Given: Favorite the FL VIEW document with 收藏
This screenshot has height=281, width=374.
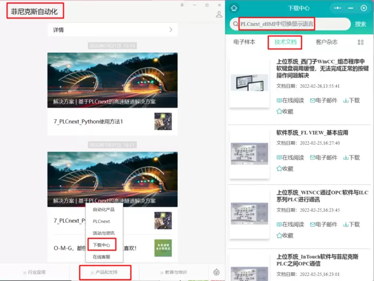Looking at the screenshot, I should coord(284,169).
